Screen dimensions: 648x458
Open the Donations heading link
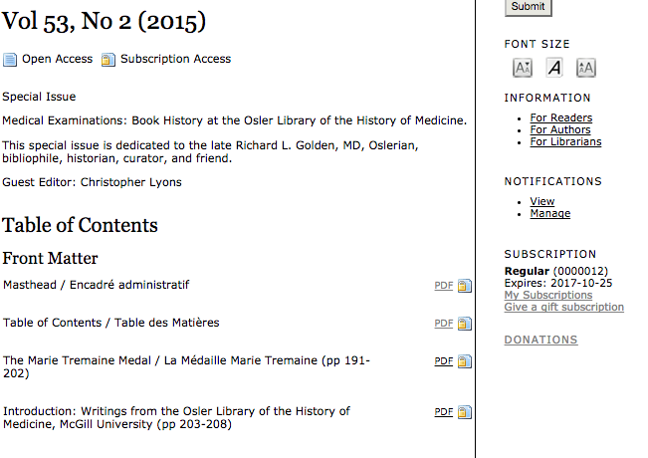(x=540, y=340)
